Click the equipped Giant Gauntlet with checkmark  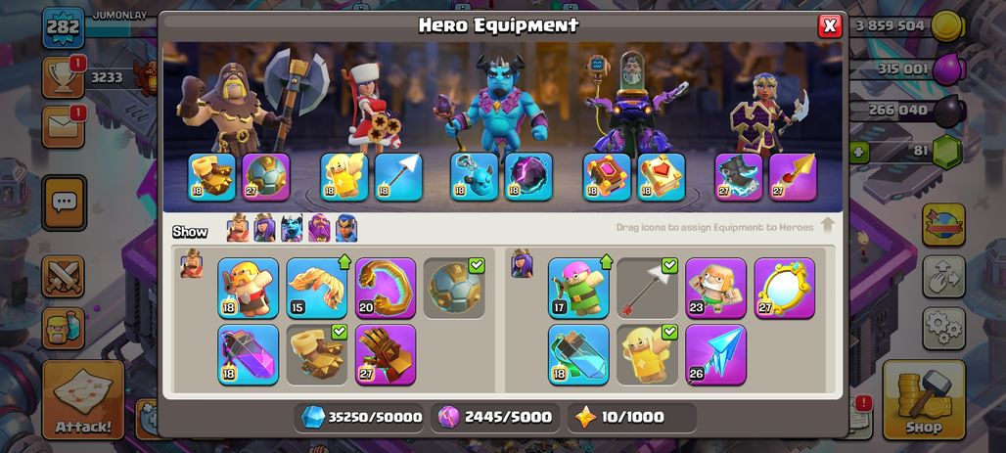click(x=316, y=354)
